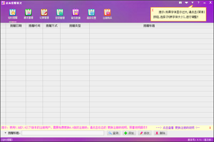Open the 记事管理 notes management icon
Image resolution: width=214 pixels, height=142 pixels.
pos(44,14)
